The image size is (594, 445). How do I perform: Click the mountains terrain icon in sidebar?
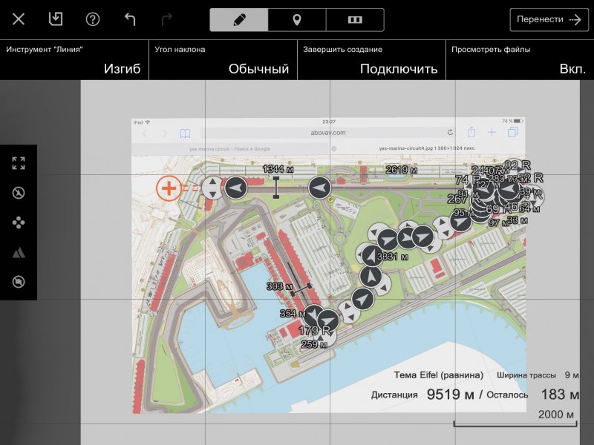[x=19, y=252]
